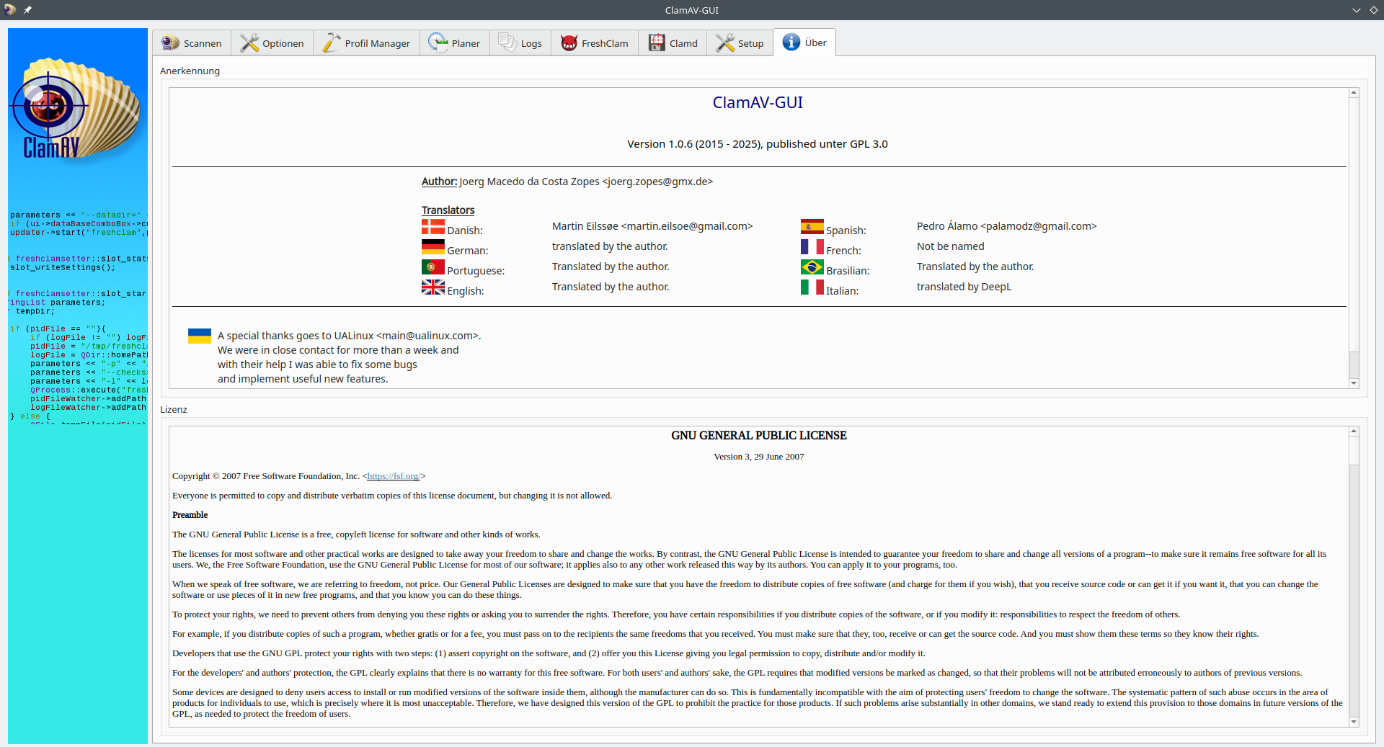Image resolution: width=1384 pixels, height=747 pixels.
Task: Click the Spanish flag icon
Action: pos(812,227)
